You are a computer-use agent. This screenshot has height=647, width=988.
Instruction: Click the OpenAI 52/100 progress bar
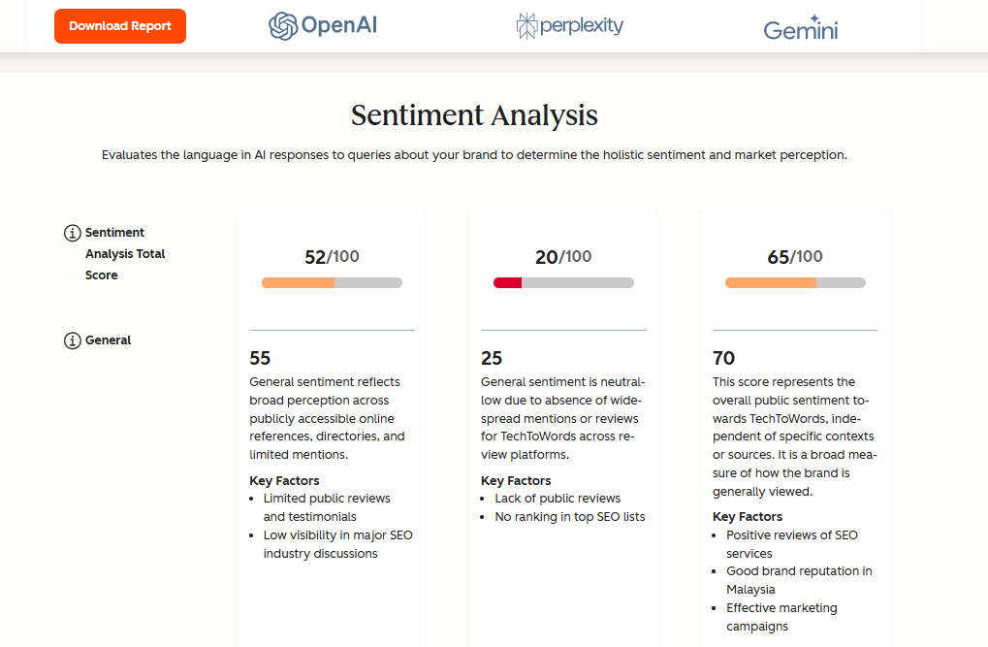coord(332,282)
